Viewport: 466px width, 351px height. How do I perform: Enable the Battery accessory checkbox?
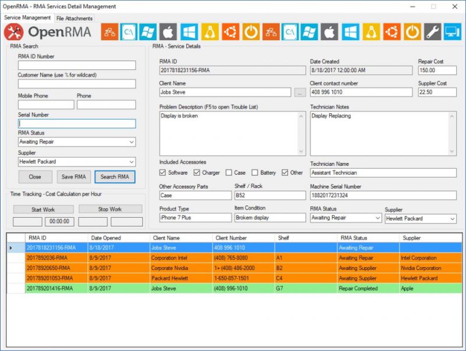point(255,172)
